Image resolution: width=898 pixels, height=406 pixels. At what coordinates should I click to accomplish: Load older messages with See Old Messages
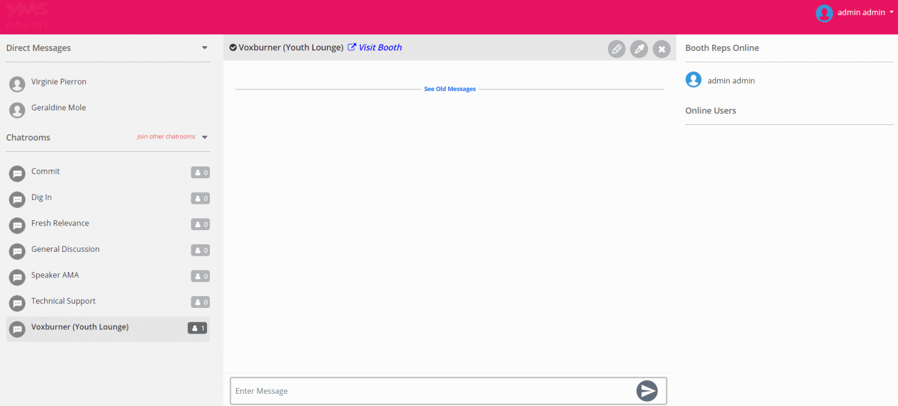click(450, 88)
